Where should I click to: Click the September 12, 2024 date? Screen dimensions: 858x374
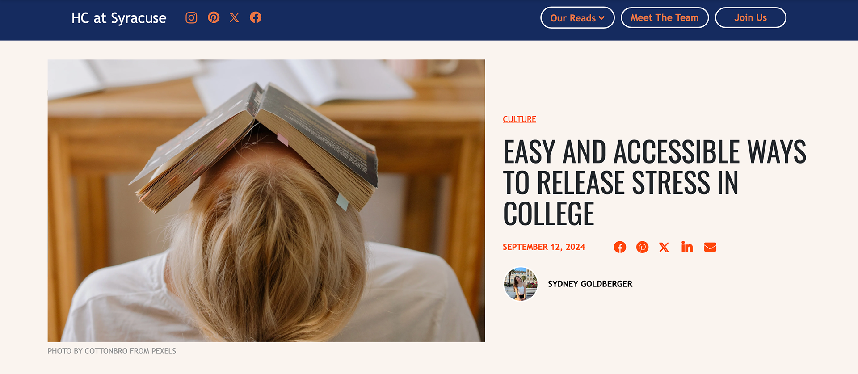[x=544, y=247]
